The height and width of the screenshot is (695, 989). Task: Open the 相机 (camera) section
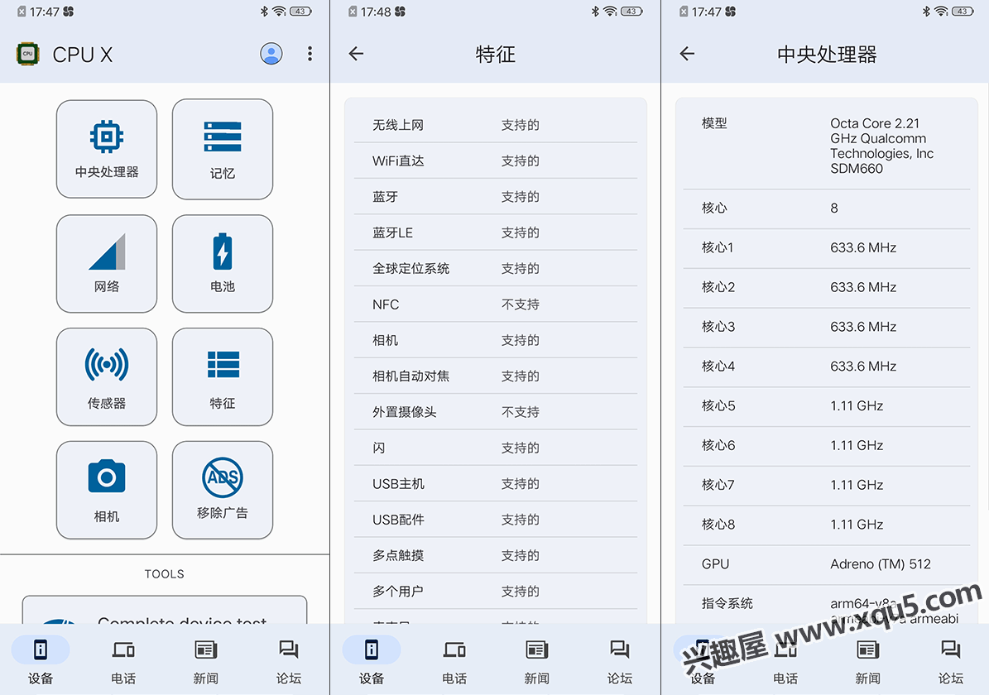pos(107,490)
